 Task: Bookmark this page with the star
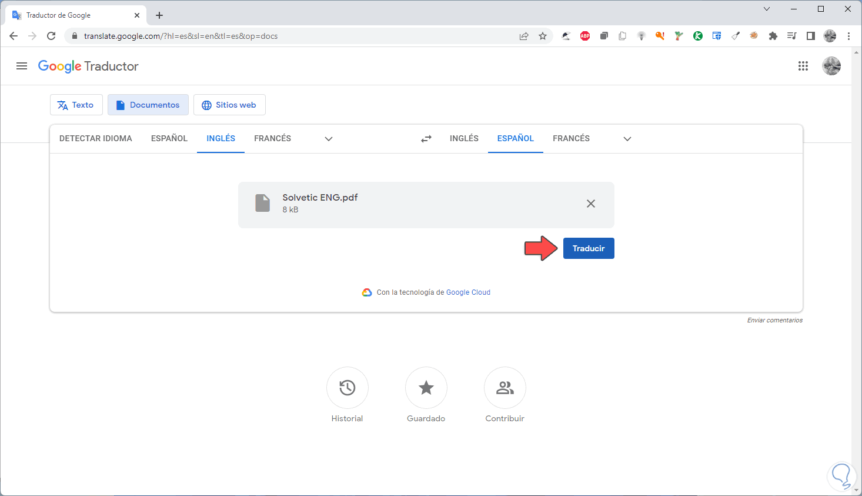[x=543, y=36]
